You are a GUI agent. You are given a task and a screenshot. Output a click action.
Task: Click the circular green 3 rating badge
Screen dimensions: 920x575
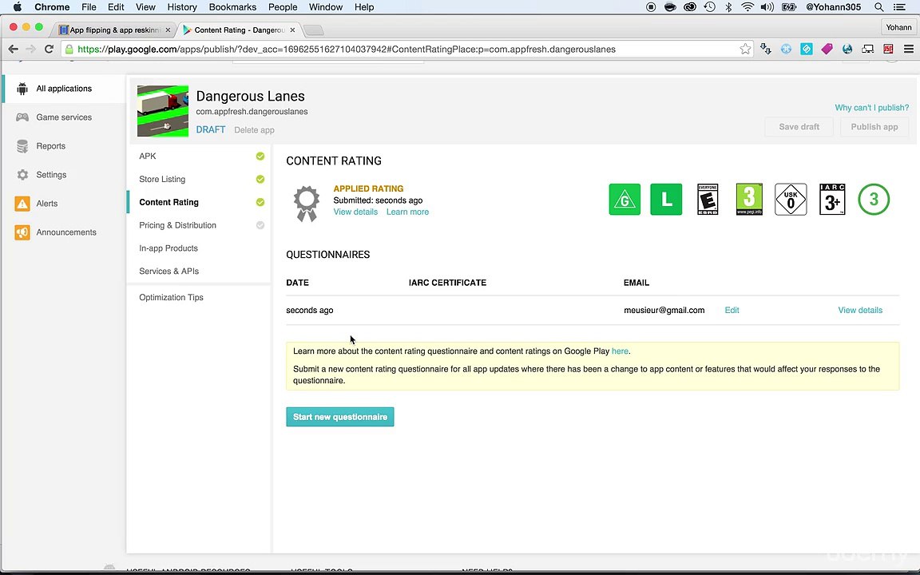click(x=874, y=200)
